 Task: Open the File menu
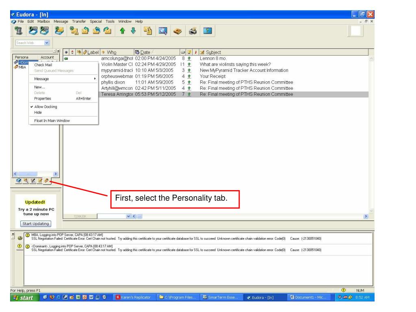pyautogui.click(x=21, y=22)
